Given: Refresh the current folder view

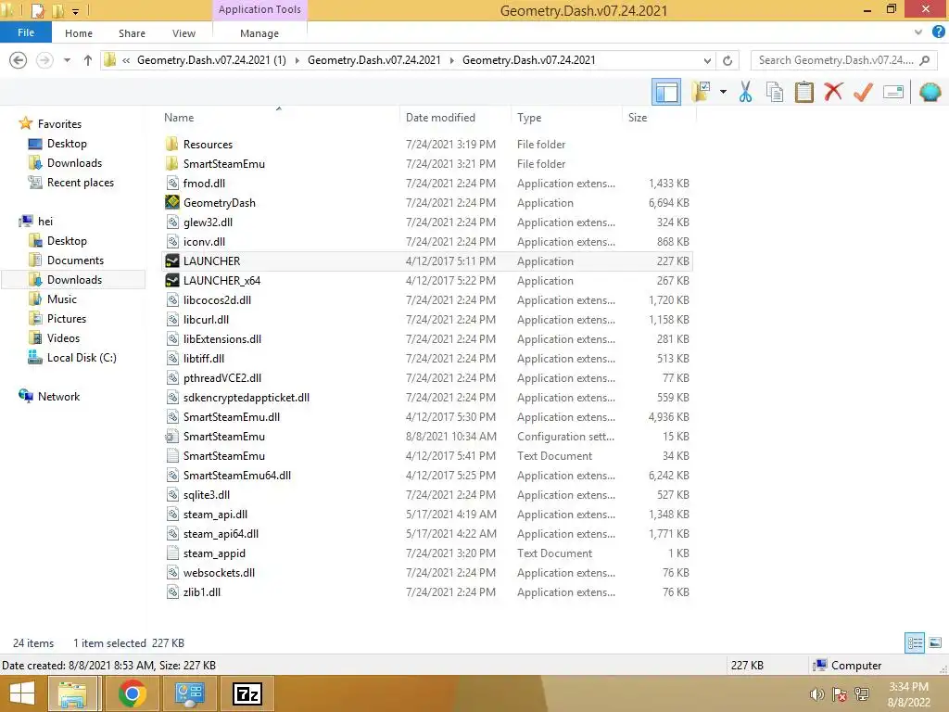Looking at the screenshot, I should [x=728, y=60].
